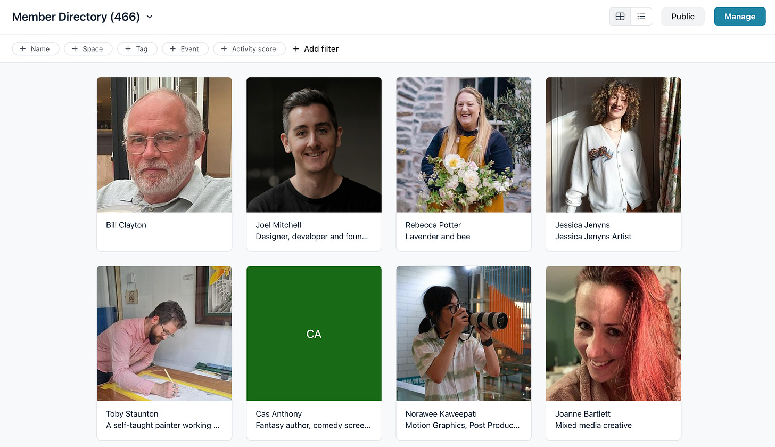Image resolution: width=775 pixels, height=447 pixels.
Task: Open Norawee Kaweepati's profile photo
Action: coord(464,334)
